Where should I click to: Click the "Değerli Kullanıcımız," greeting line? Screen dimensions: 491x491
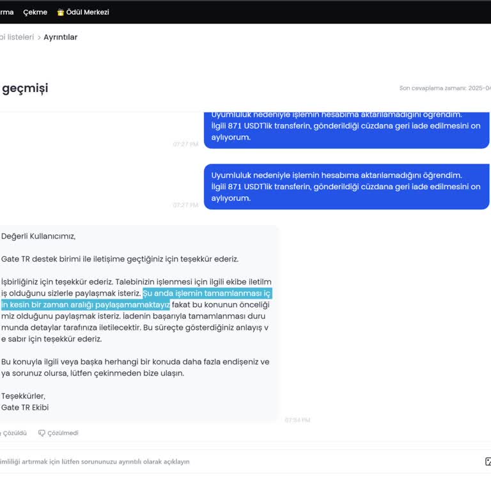click(x=38, y=236)
